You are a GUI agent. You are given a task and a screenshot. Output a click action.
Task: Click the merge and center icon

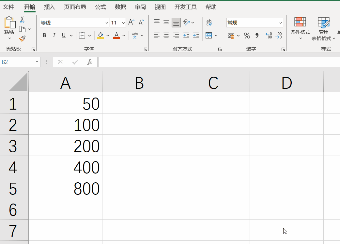click(209, 35)
